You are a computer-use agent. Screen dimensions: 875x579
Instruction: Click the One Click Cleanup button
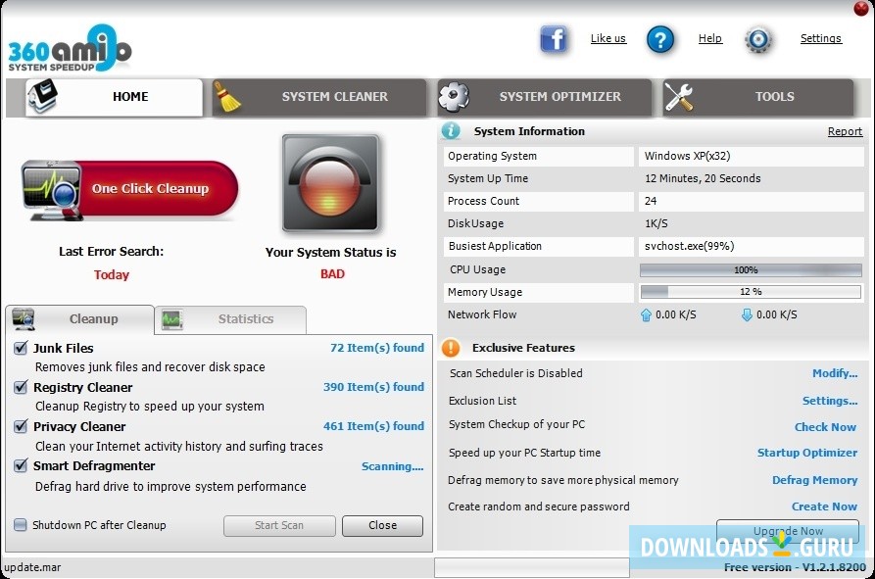130,190
